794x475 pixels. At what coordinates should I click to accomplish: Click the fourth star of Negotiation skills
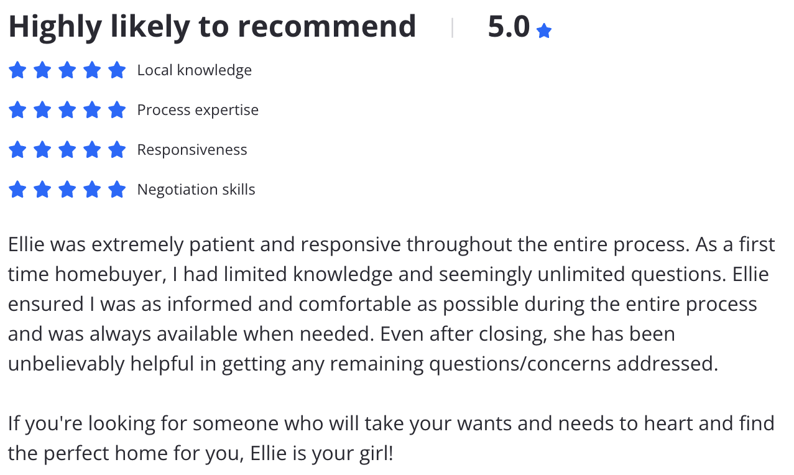coord(92,190)
